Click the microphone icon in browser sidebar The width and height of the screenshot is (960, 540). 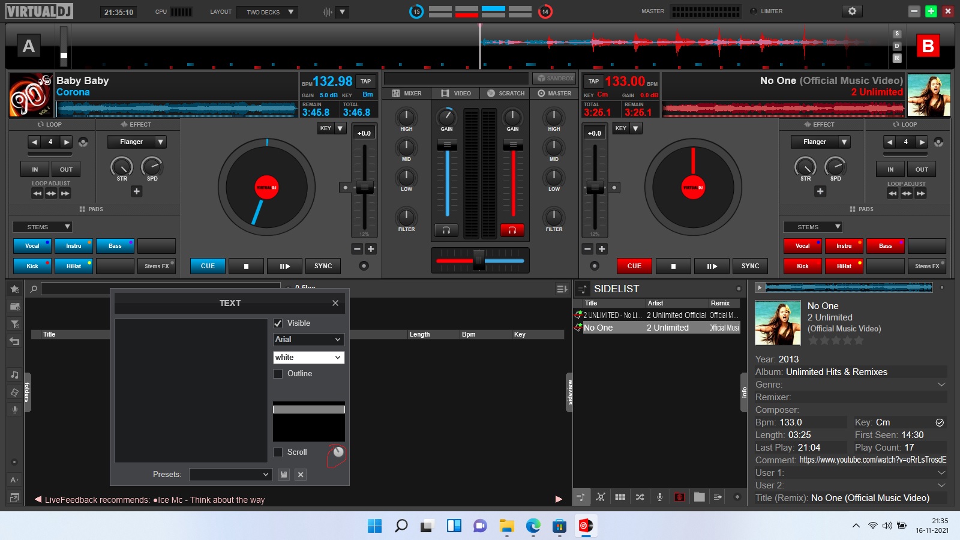14,409
